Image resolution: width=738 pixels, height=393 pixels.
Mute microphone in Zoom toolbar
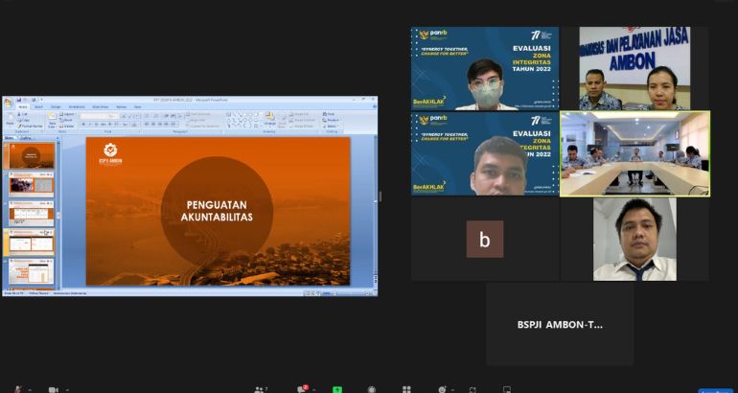pyautogui.click(x=15, y=389)
